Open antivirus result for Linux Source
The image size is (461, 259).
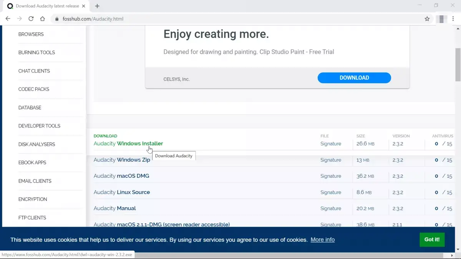(443, 192)
